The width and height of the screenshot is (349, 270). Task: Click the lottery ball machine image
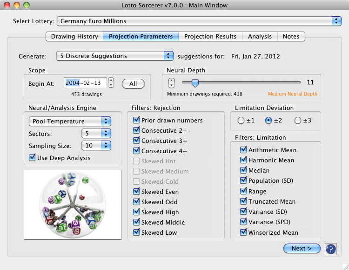(x=73, y=205)
